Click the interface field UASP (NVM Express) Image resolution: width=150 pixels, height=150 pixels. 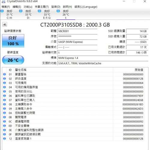click(x=77, y=42)
